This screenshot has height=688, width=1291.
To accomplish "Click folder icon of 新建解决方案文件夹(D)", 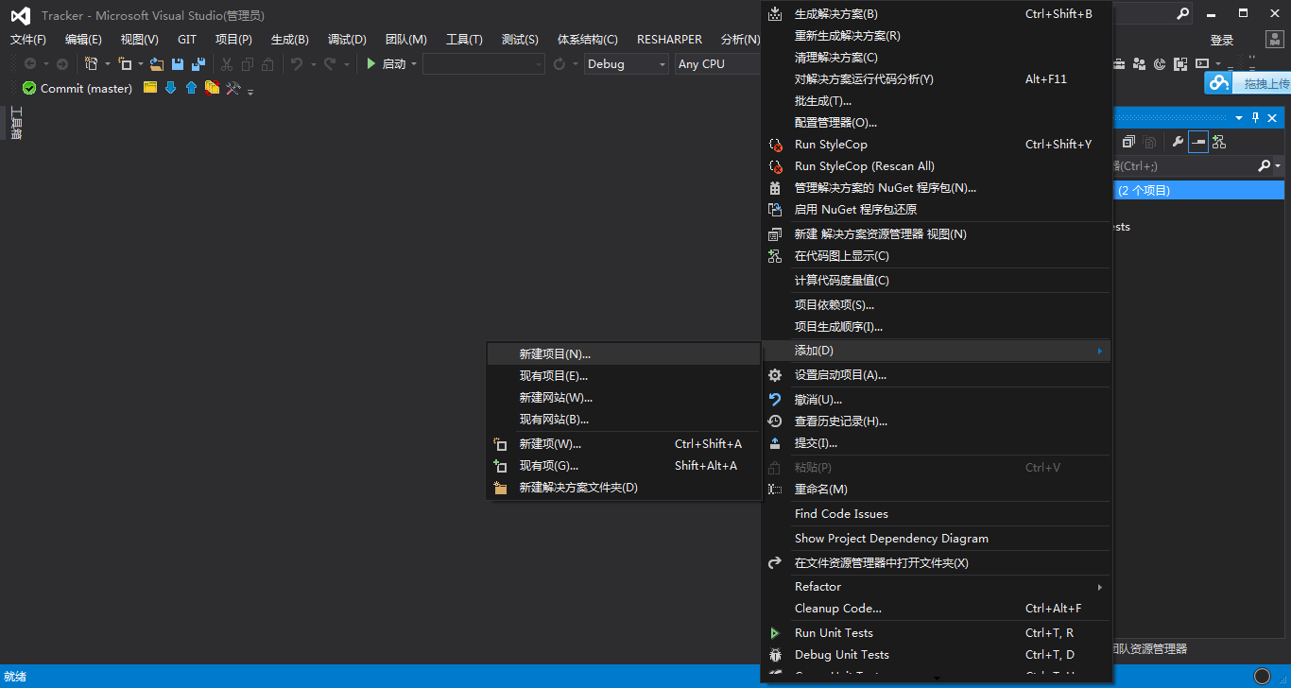I will point(501,487).
